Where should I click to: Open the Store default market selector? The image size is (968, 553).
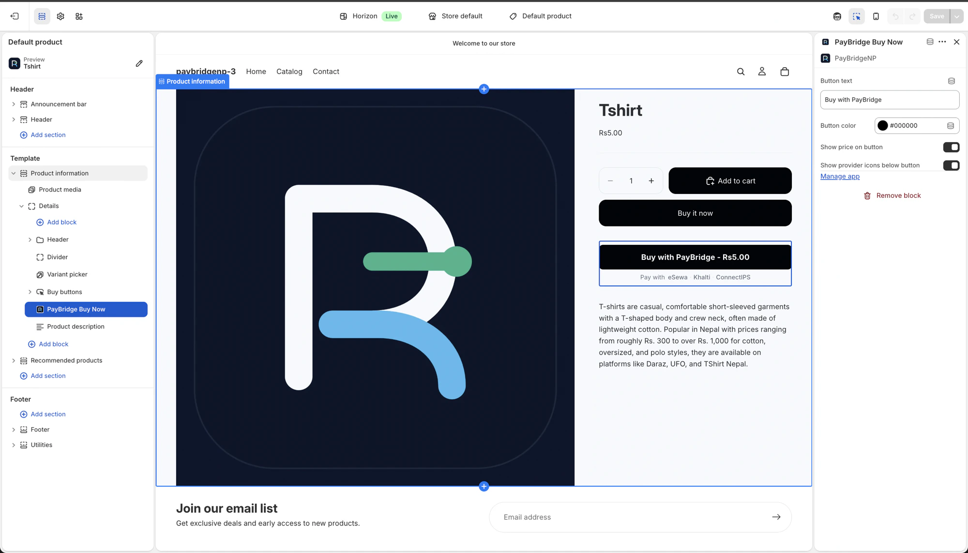(455, 16)
